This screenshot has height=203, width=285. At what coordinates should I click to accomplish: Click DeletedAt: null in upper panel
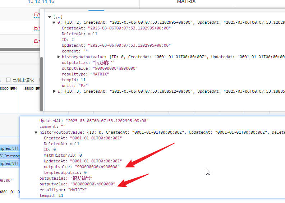pyautogui.click(x=79, y=34)
